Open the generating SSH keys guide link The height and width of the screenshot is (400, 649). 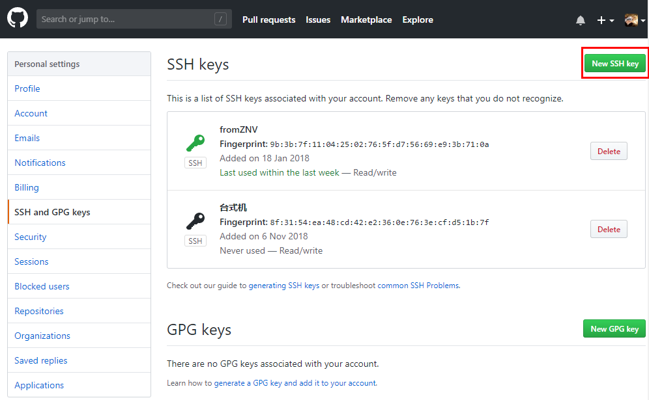pos(284,285)
